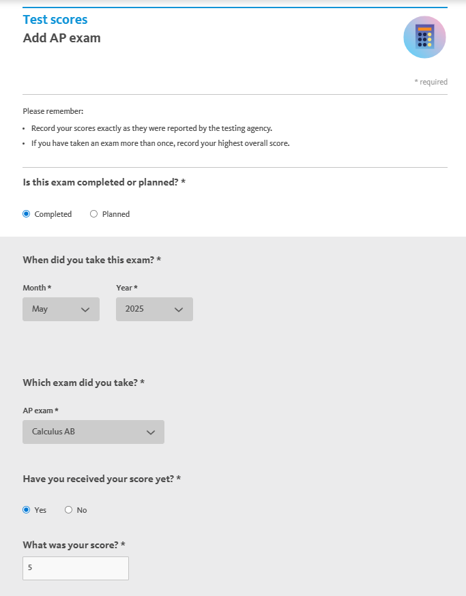
Task: Click the What was your score question
Action: [x=74, y=545]
